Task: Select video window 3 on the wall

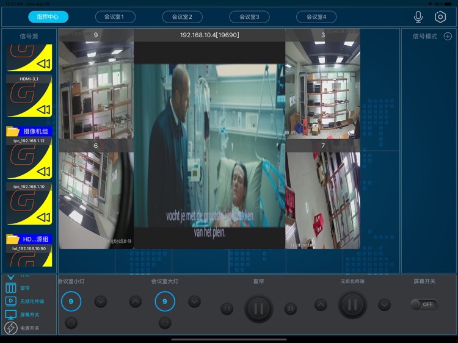Action: tap(323, 84)
